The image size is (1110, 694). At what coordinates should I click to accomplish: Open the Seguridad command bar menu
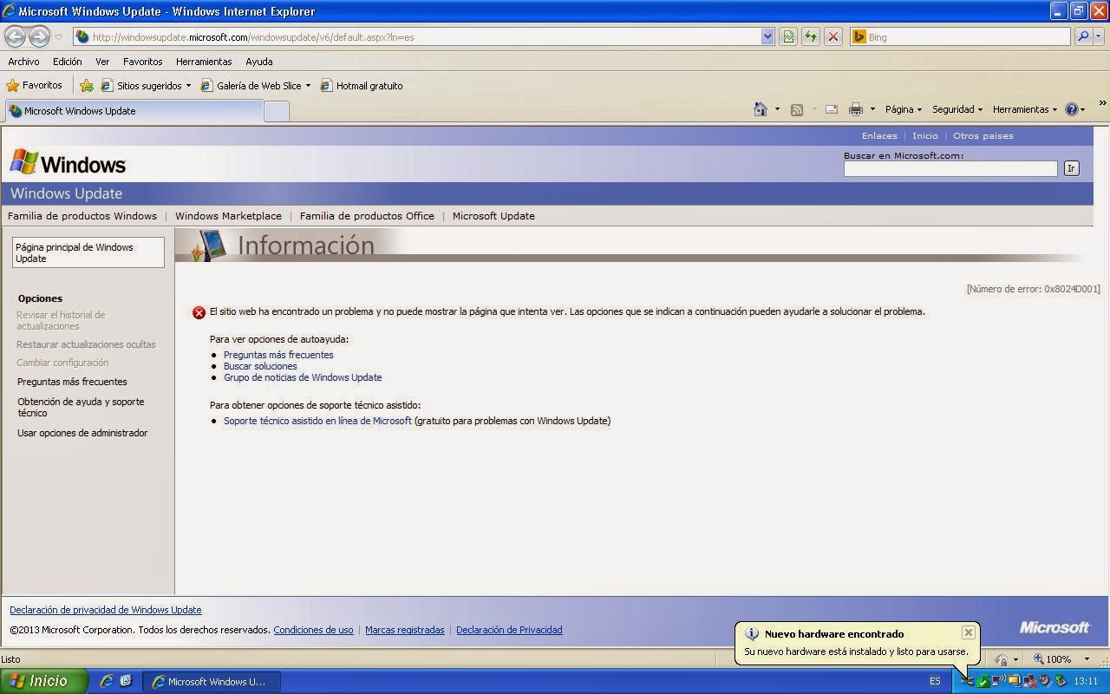tap(957, 109)
